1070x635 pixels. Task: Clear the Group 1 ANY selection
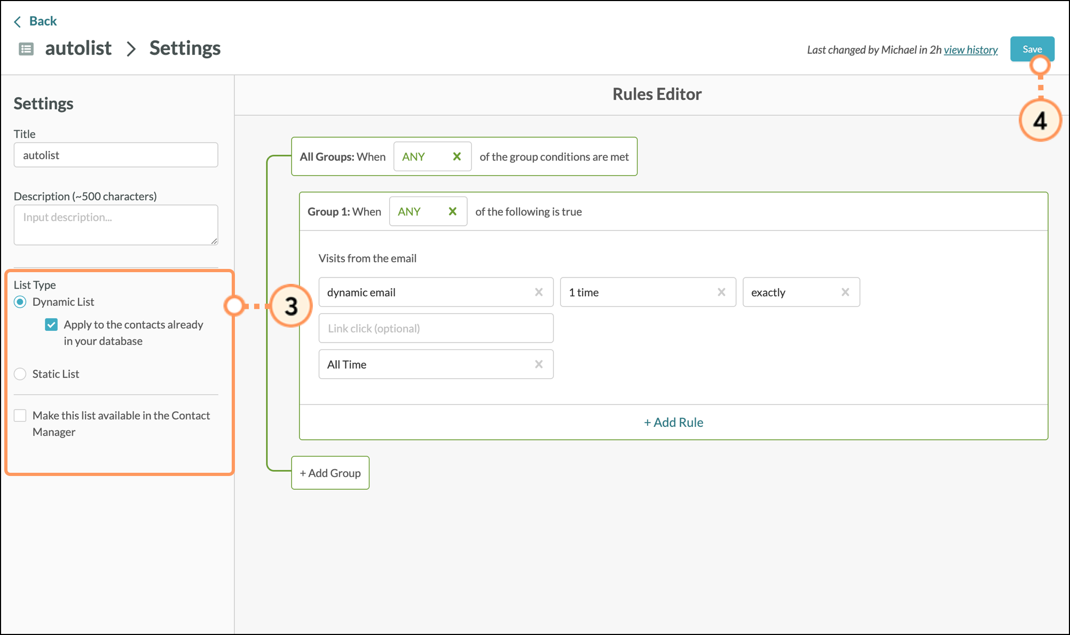[452, 211]
